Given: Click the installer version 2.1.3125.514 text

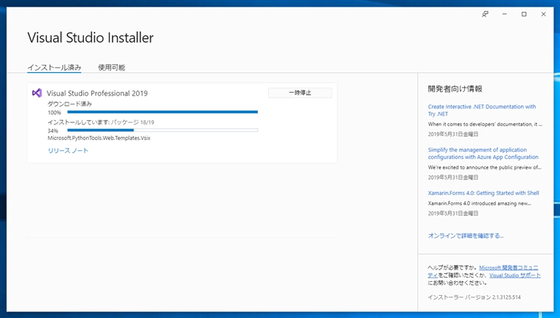Looking at the screenshot, I should coord(474,297).
